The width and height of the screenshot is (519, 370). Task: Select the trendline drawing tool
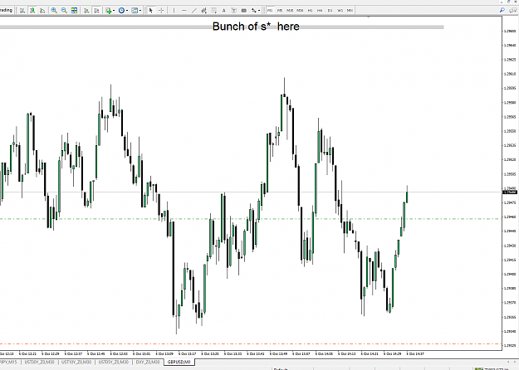pos(194,11)
